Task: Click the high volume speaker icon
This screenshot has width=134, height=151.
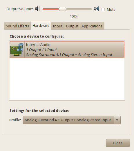Action: tap(96, 9)
